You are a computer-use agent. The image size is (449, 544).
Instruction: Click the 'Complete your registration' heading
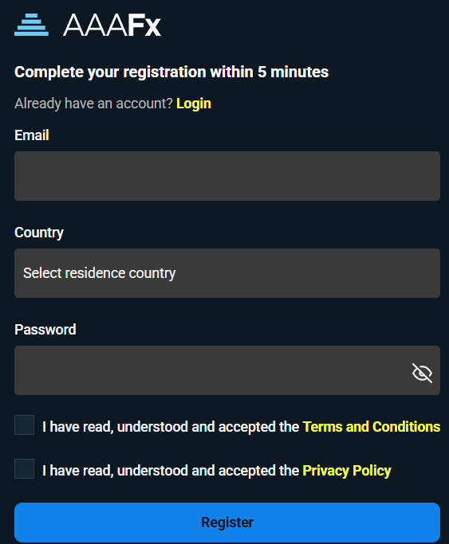pos(171,72)
